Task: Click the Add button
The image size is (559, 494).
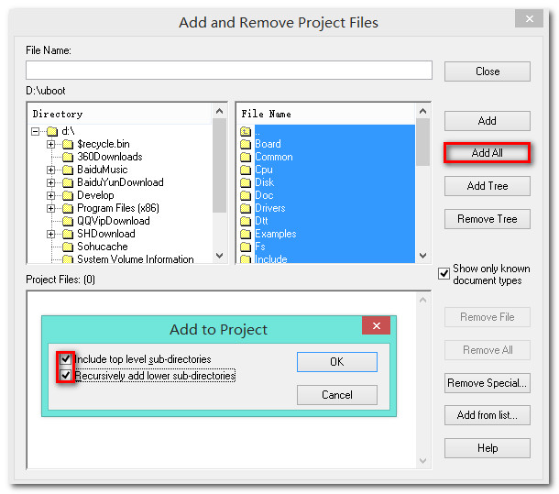Action: click(487, 121)
